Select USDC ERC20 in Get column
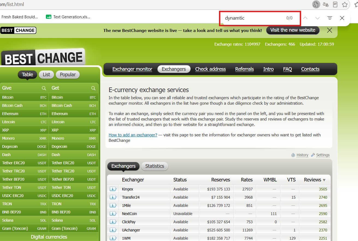The height and width of the screenshot is (241, 358). click(x=74, y=196)
